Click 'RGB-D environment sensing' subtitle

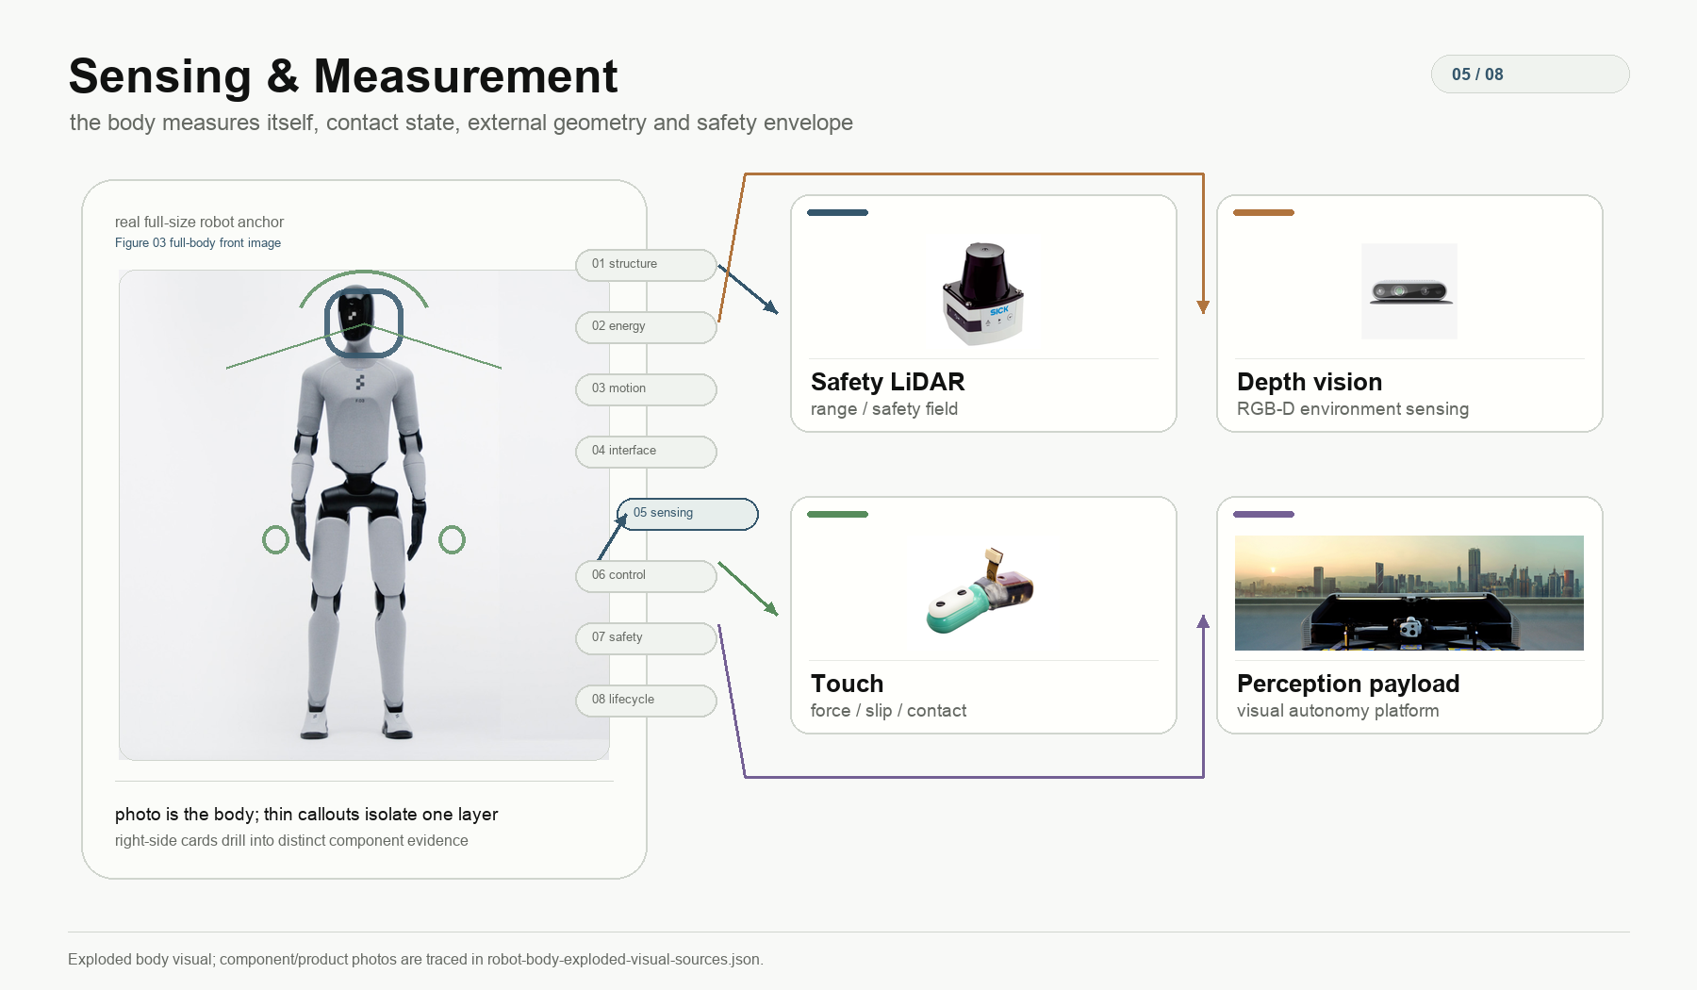[x=1353, y=409]
